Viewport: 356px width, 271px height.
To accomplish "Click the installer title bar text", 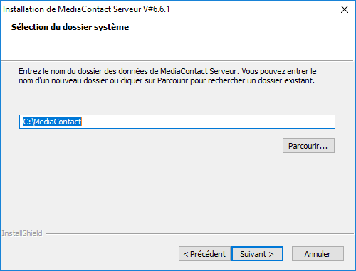I will point(86,9).
